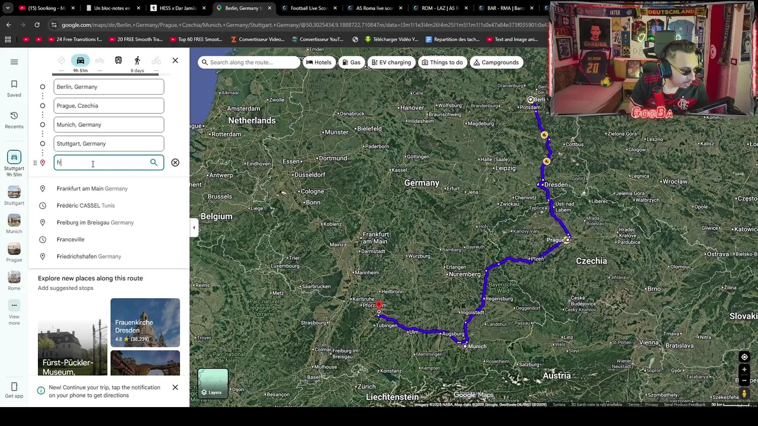The image size is (758, 426).
Task: Zoom in on the map
Action: coord(744,370)
